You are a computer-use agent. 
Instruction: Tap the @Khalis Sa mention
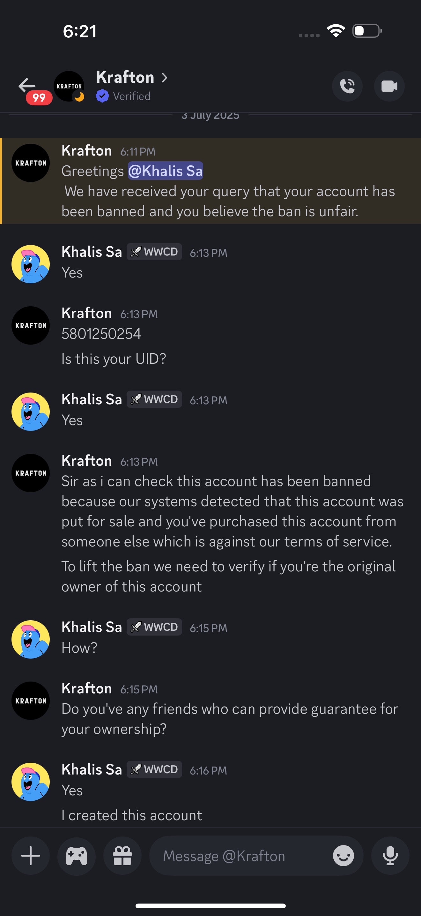pyautogui.click(x=166, y=171)
